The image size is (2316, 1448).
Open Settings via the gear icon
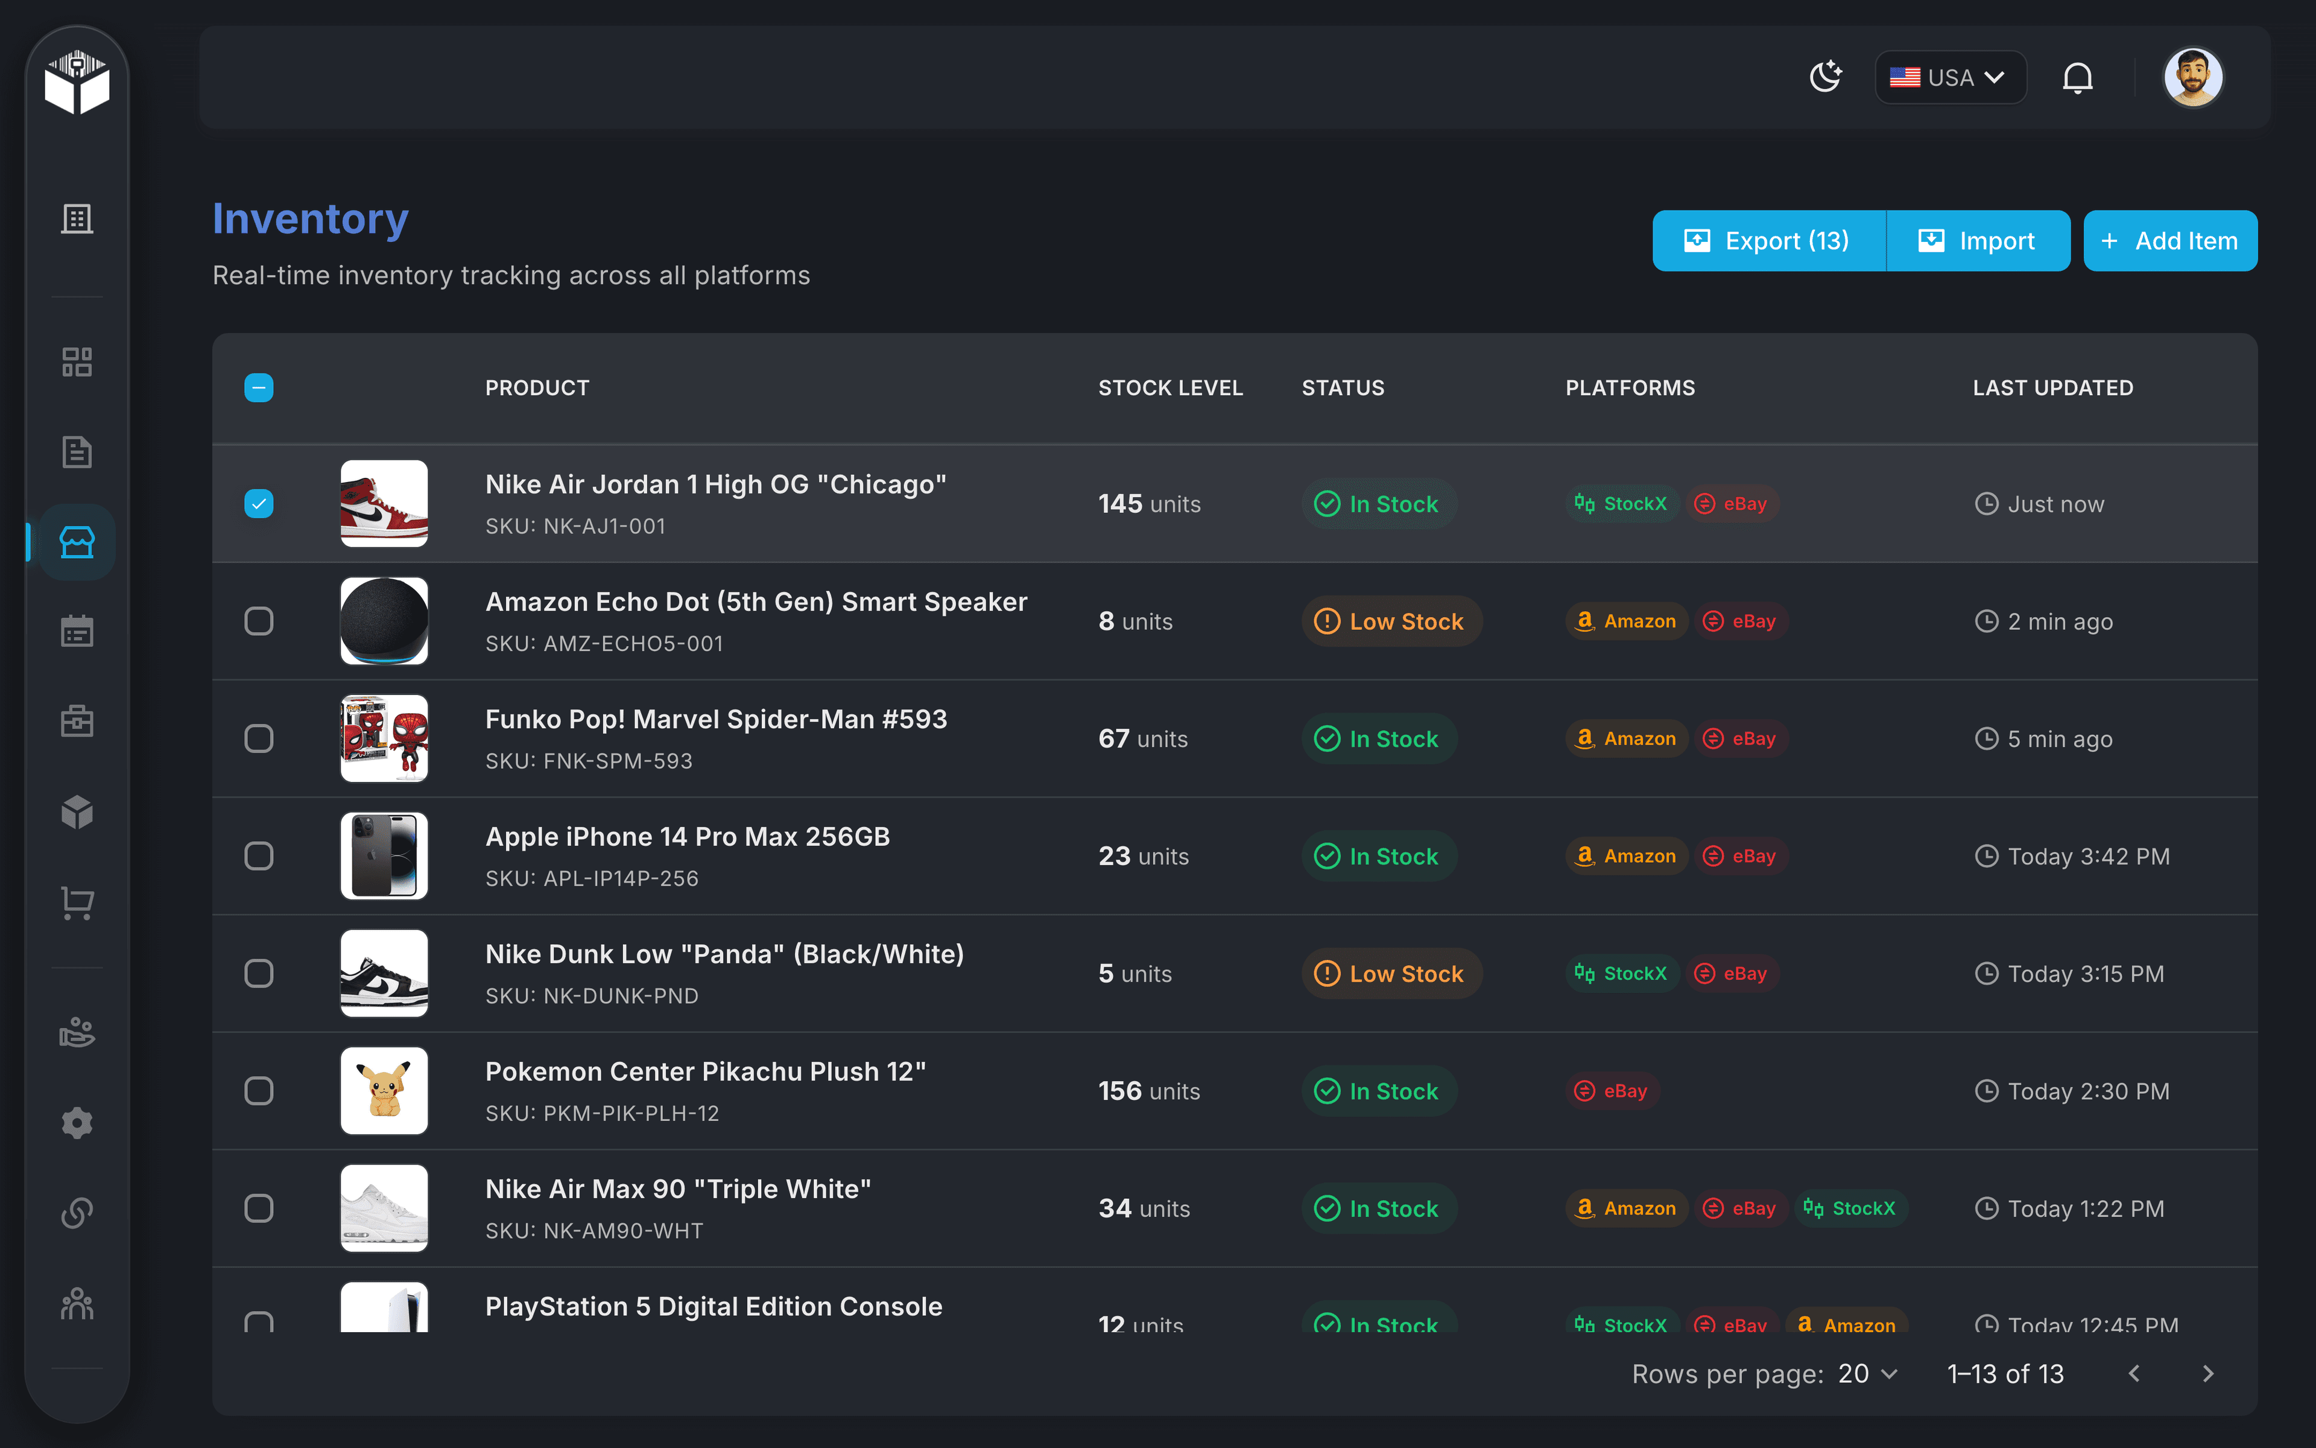pyautogui.click(x=77, y=1122)
